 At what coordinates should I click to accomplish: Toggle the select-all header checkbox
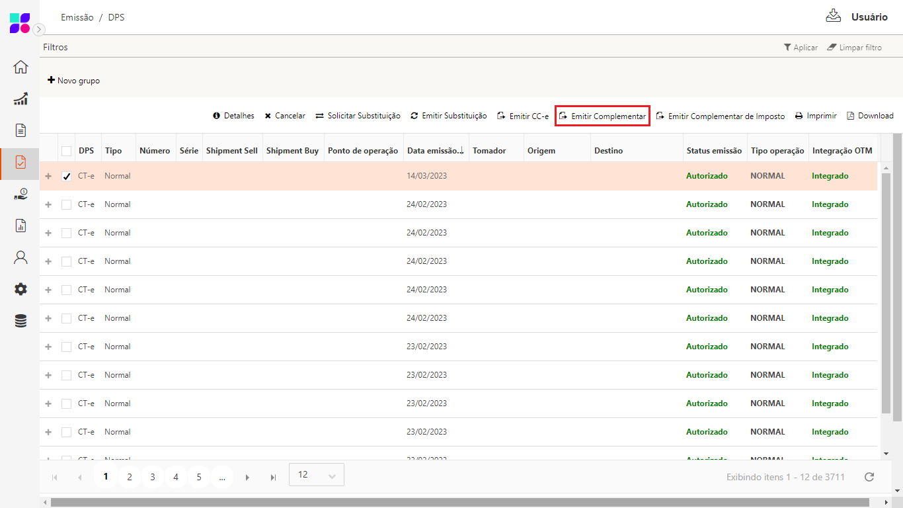[x=66, y=151]
